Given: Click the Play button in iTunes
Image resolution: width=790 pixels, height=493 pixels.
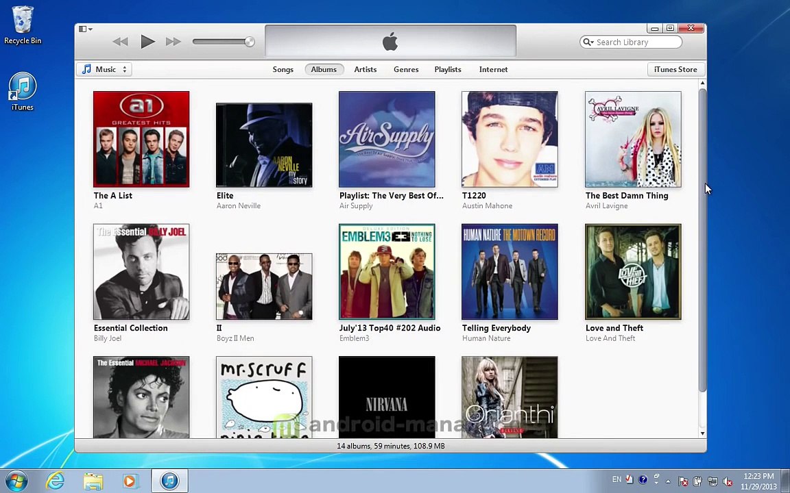Looking at the screenshot, I should (x=147, y=41).
